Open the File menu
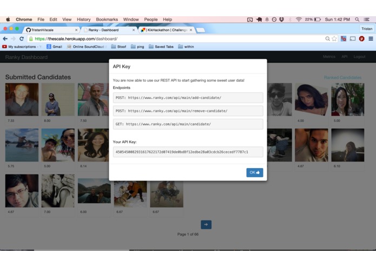 pyautogui.click(x=41, y=19)
